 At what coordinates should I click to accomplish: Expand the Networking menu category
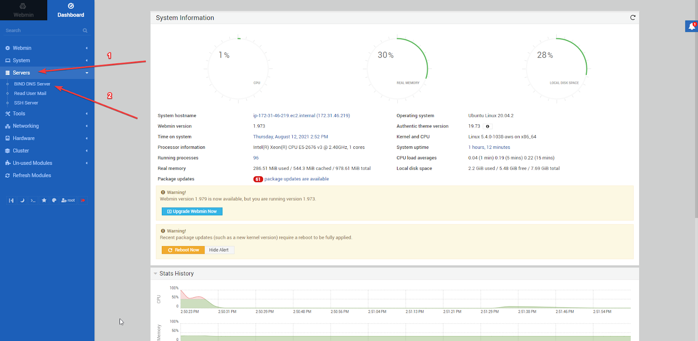tap(47, 126)
